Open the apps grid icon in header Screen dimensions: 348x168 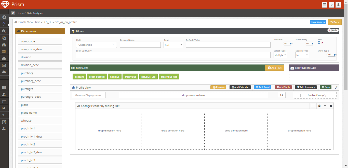point(324,5)
